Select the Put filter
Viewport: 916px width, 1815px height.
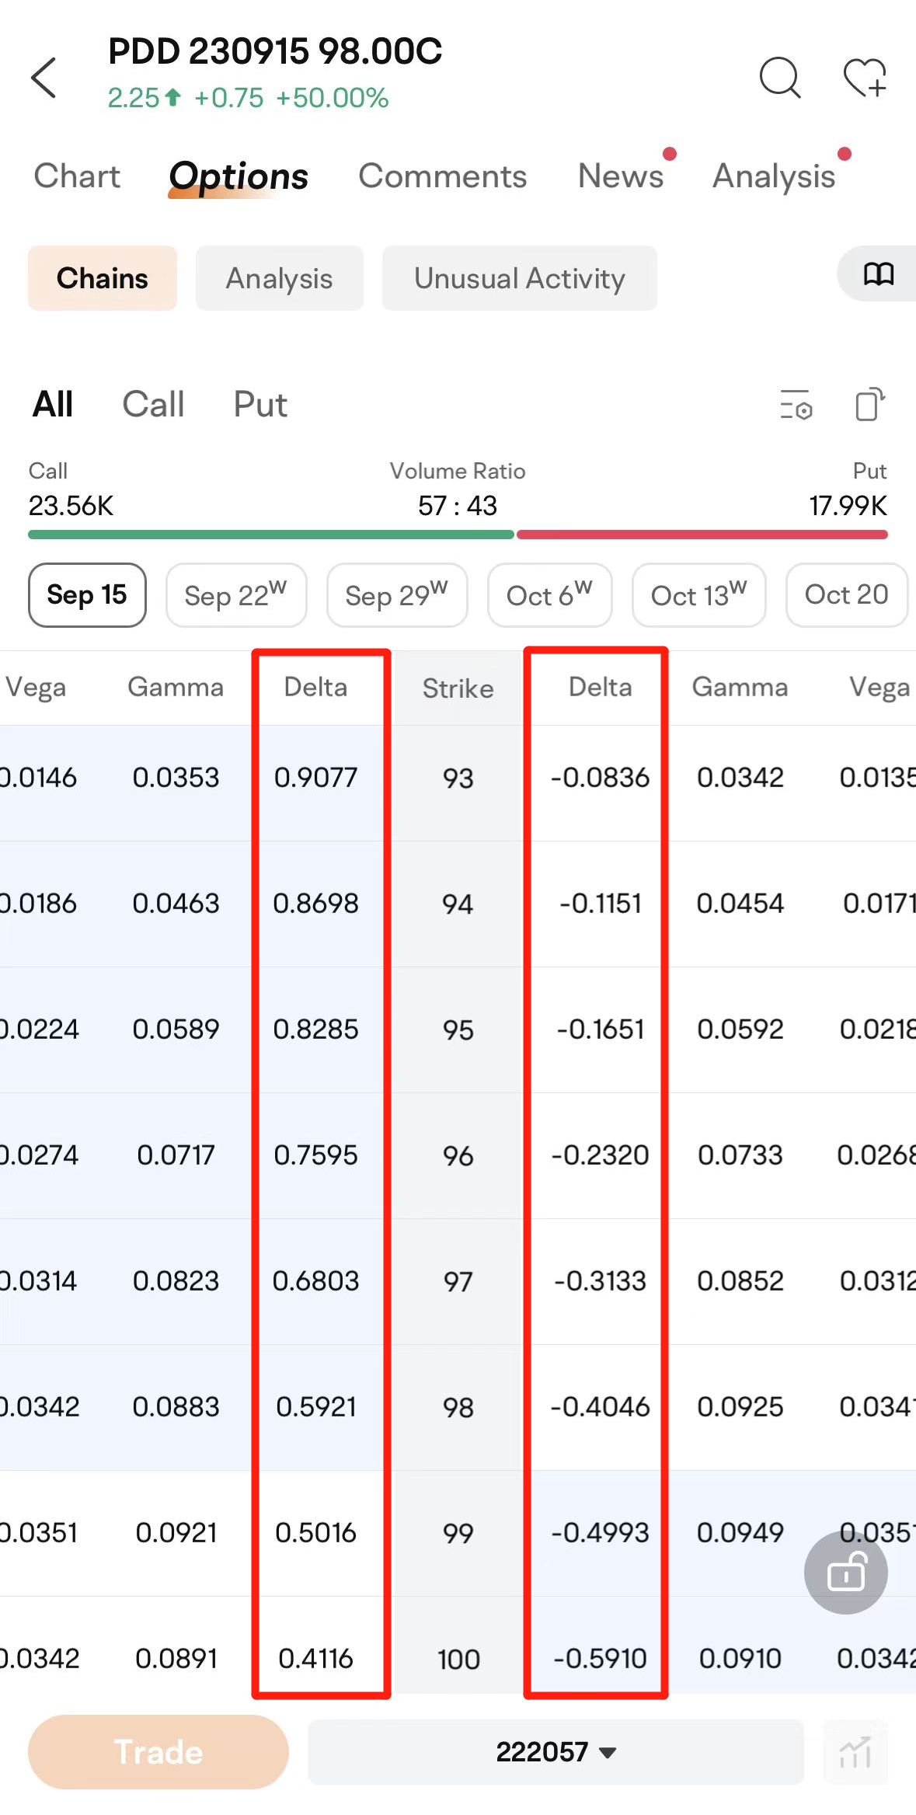click(x=260, y=405)
